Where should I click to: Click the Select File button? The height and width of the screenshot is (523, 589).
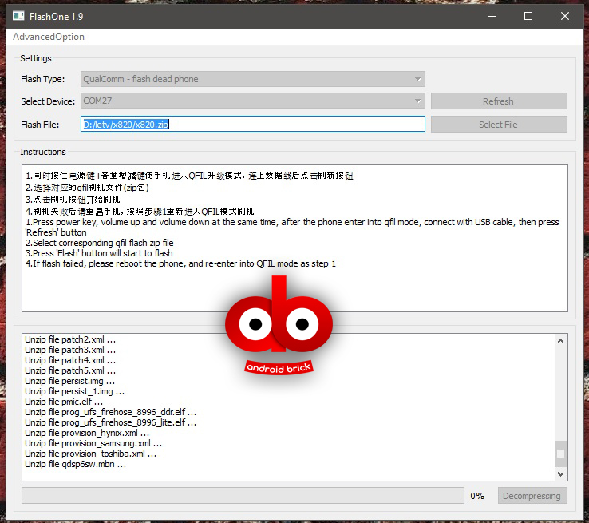[x=498, y=125]
